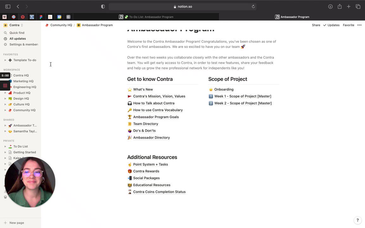Expand the Template To-do favorite
The height and width of the screenshot is (228, 365).
[5, 60]
